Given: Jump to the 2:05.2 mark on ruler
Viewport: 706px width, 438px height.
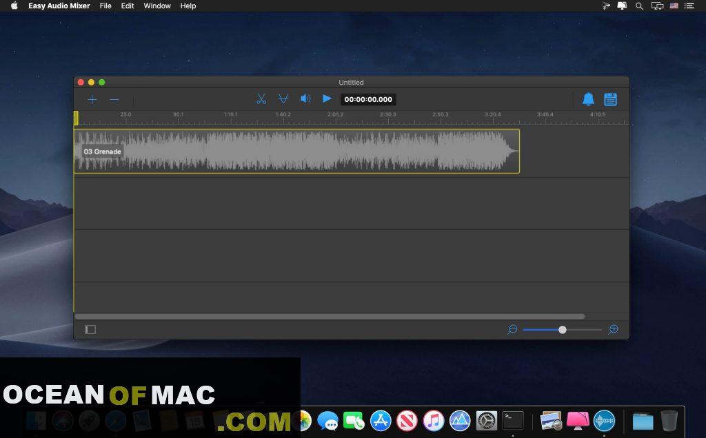Looking at the screenshot, I should pyautogui.click(x=336, y=115).
